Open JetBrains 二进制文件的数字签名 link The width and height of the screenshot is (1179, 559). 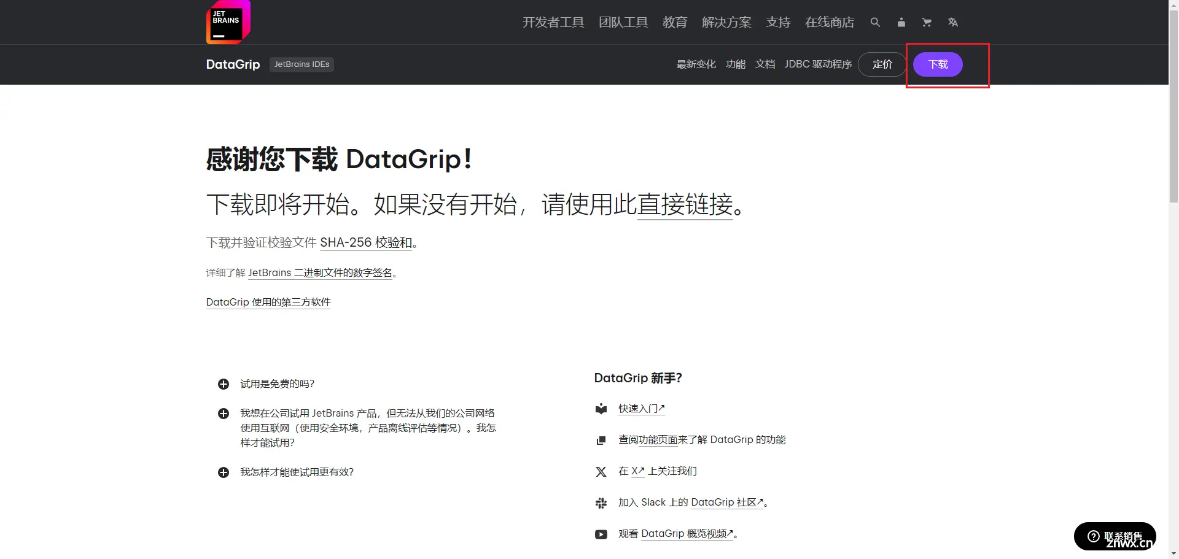click(x=320, y=272)
